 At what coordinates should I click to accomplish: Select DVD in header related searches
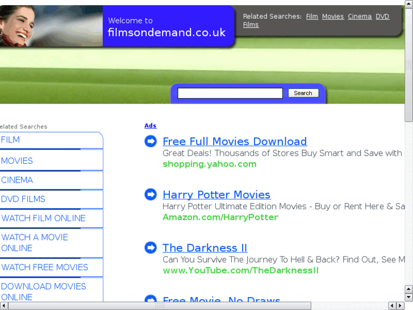[x=382, y=16]
